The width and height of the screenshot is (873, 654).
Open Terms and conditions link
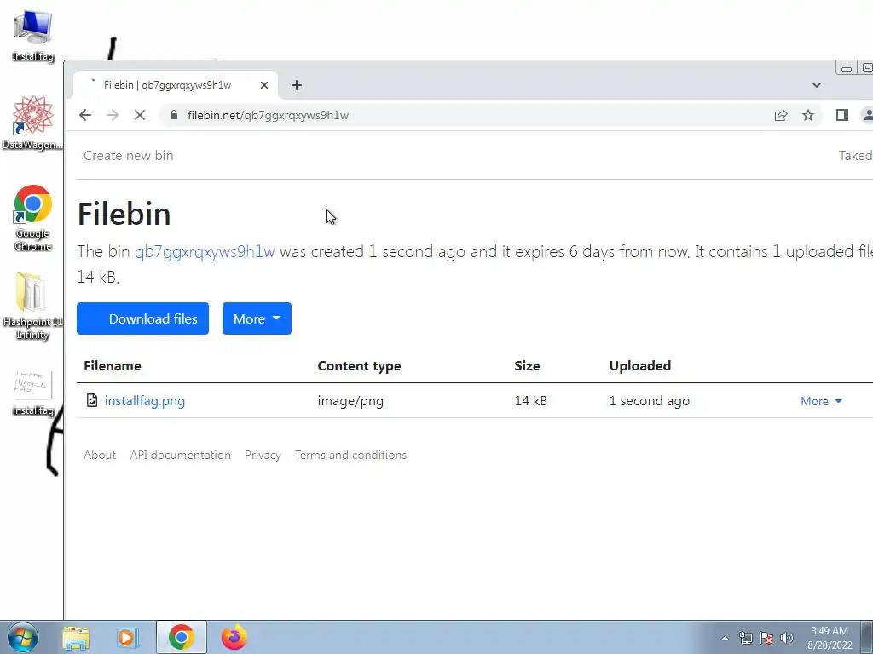350,455
